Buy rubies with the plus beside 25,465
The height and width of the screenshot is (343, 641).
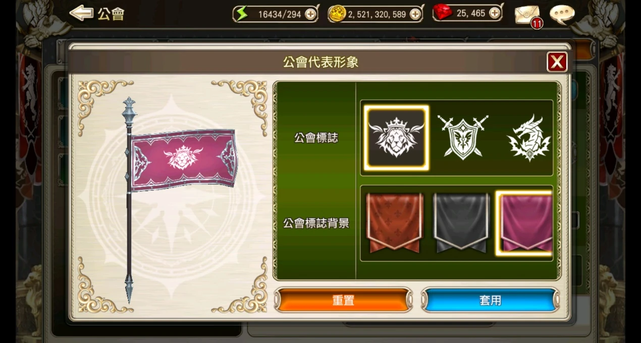[x=495, y=14]
